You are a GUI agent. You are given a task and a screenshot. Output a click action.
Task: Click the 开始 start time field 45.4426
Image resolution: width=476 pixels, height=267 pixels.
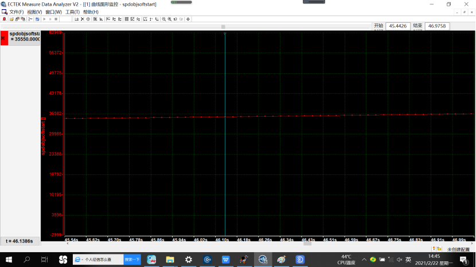[x=397, y=26]
